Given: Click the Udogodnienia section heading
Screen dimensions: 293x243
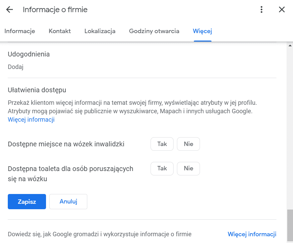Looking at the screenshot, I should pyautogui.click(x=29, y=54).
